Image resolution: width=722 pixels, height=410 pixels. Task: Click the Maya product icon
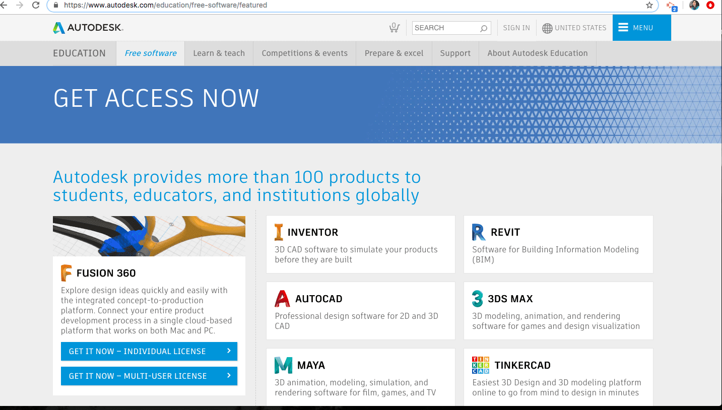coord(283,365)
